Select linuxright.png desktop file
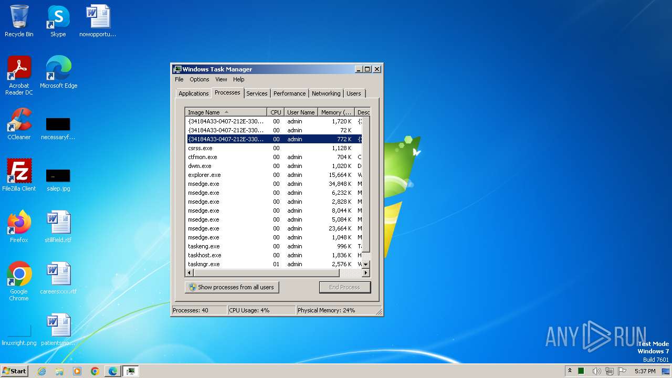672x378 pixels. pos(19,335)
